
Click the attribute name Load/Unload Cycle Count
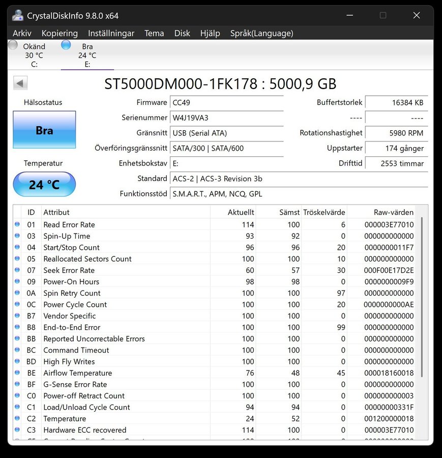pos(86,407)
